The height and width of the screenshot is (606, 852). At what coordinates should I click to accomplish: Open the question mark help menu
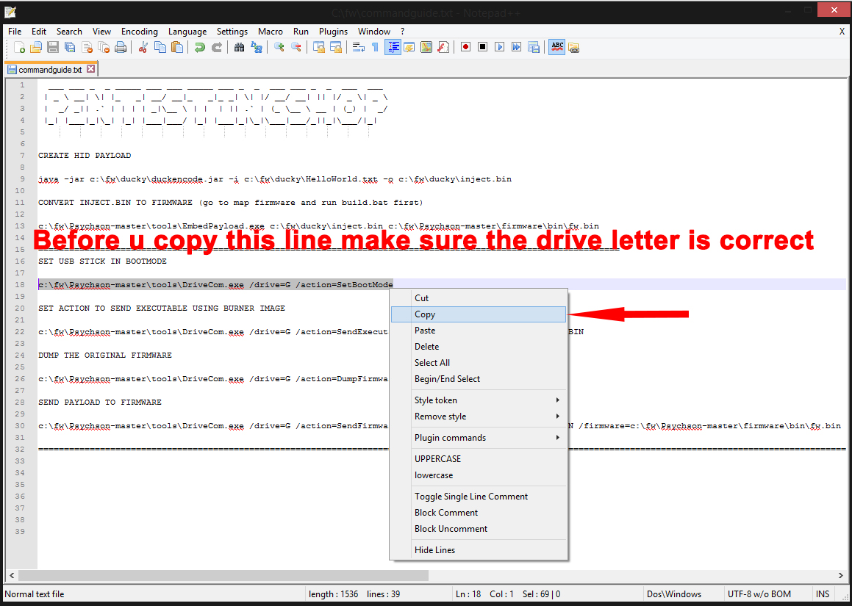tap(403, 32)
